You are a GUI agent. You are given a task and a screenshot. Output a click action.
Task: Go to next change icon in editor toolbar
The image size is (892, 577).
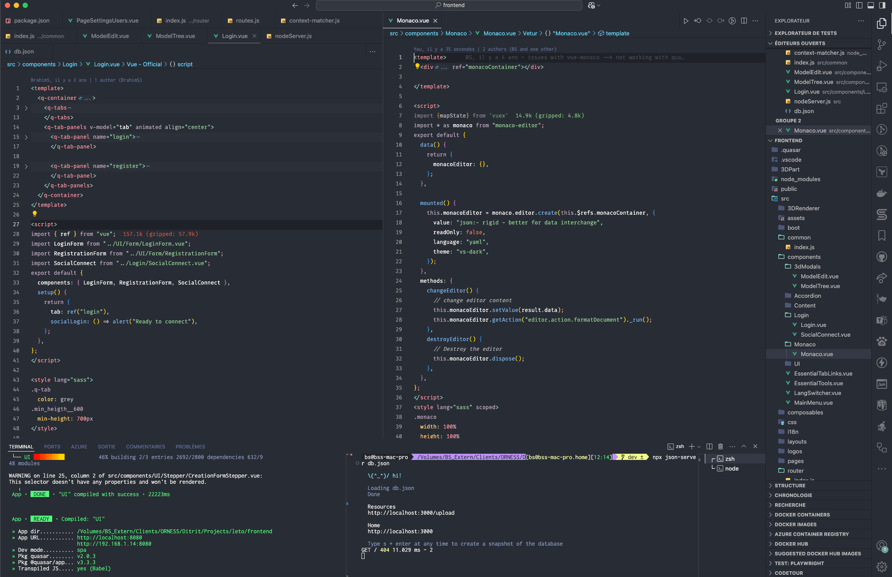click(721, 21)
